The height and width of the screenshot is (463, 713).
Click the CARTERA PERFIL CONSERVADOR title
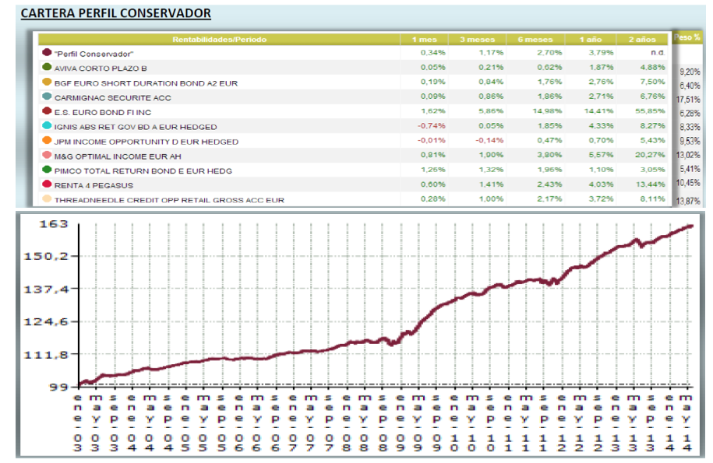(116, 13)
